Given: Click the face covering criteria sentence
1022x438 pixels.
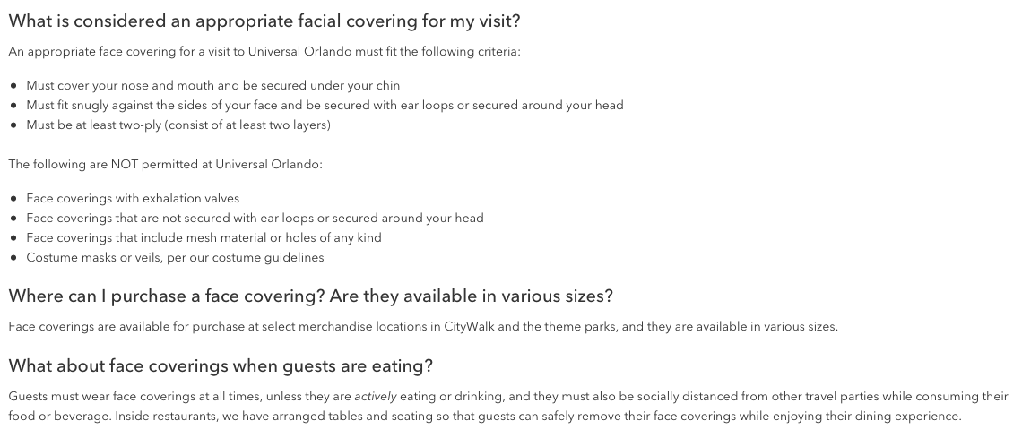Looking at the screenshot, I should (x=264, y=52).
